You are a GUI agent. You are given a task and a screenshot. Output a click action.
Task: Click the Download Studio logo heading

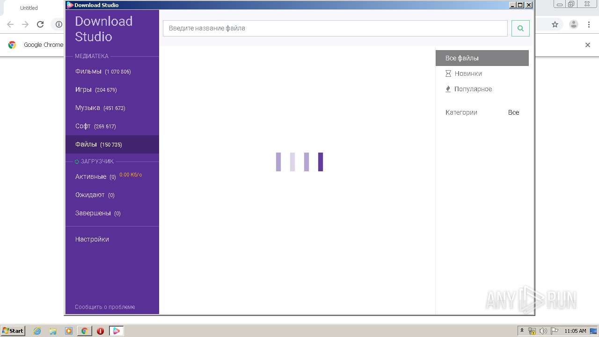click(x=104, y=29)
